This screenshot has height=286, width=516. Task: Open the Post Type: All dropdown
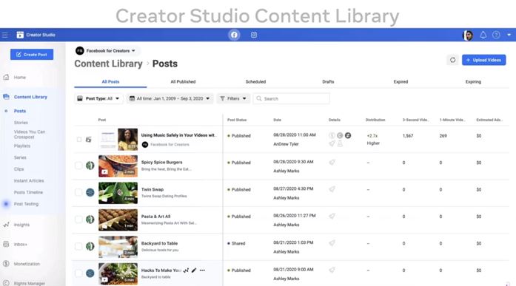coord(98,98)
